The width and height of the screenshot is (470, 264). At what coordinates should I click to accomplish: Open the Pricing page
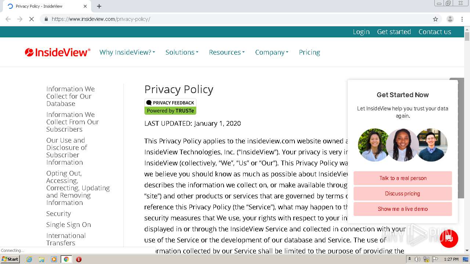[x=310, y=52]
